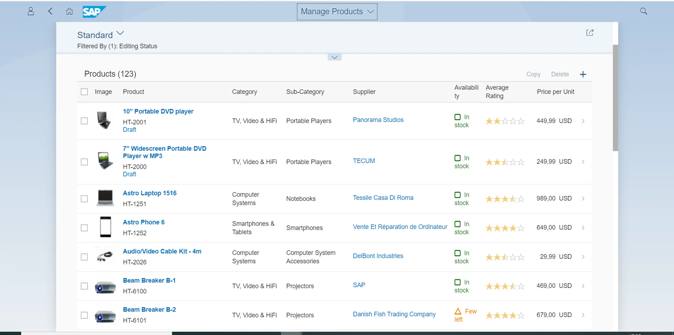Image resolution: width=674 pixels, height=335 pixels.
Task: Click the Copy button
Action: [x=533, y=74]
